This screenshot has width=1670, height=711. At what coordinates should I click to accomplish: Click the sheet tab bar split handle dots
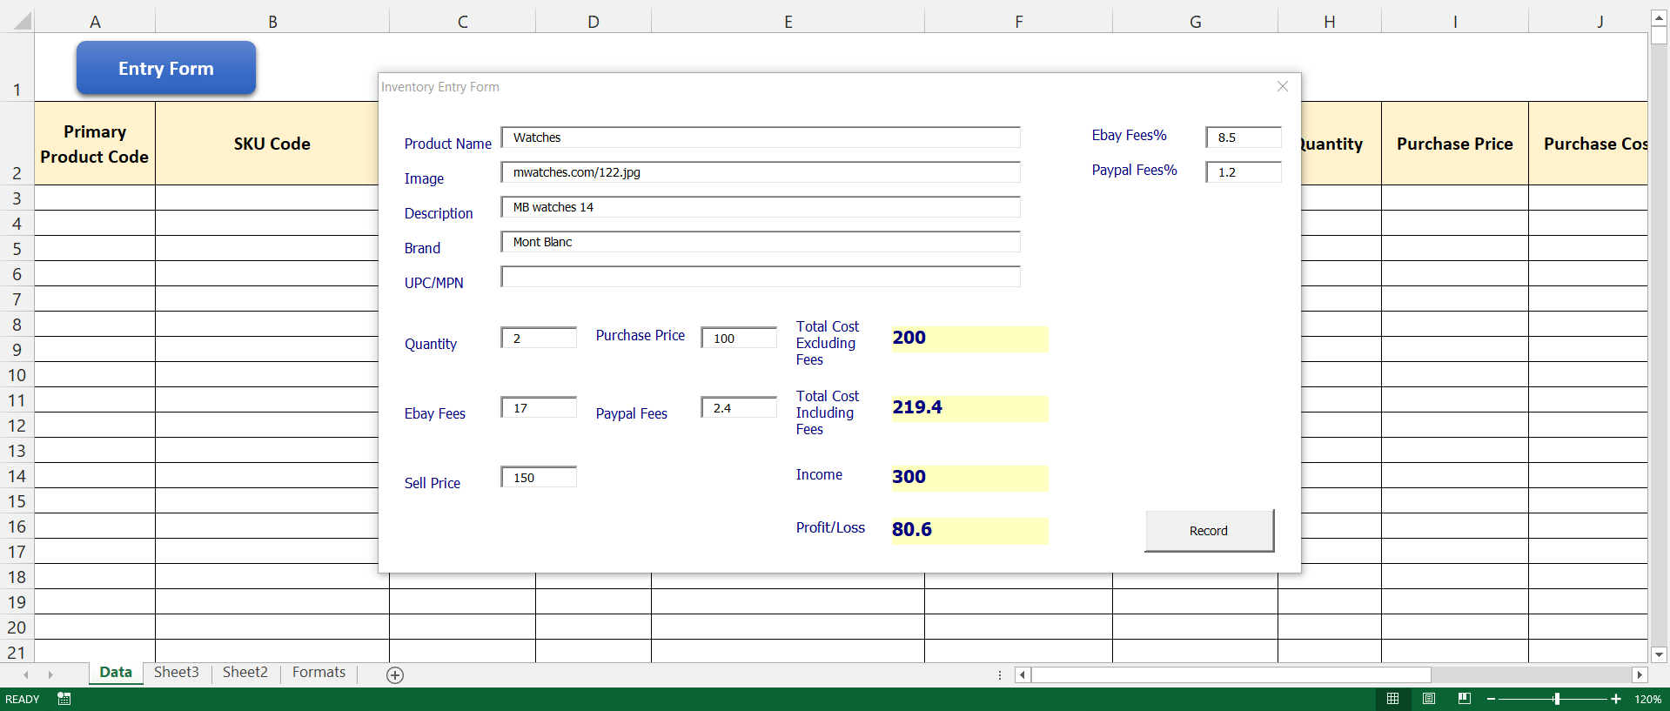coord(1000,674)
